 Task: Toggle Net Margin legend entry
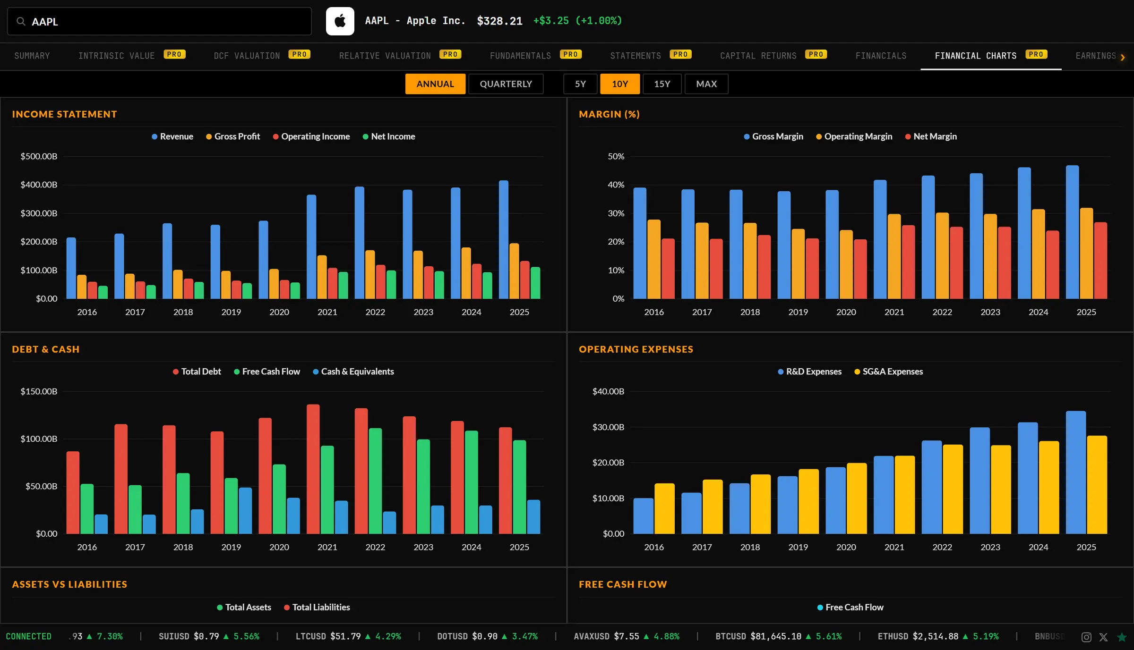[x=931, y=136]
